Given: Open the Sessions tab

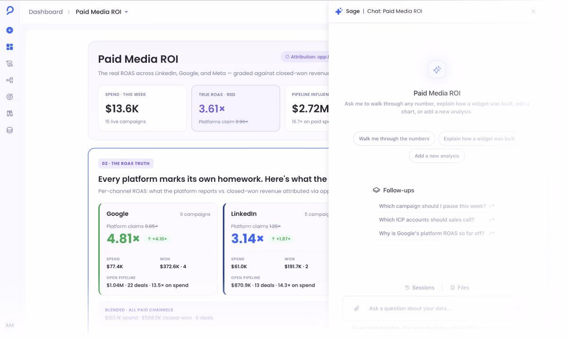Looking at the screenshot, I should 420,288.
